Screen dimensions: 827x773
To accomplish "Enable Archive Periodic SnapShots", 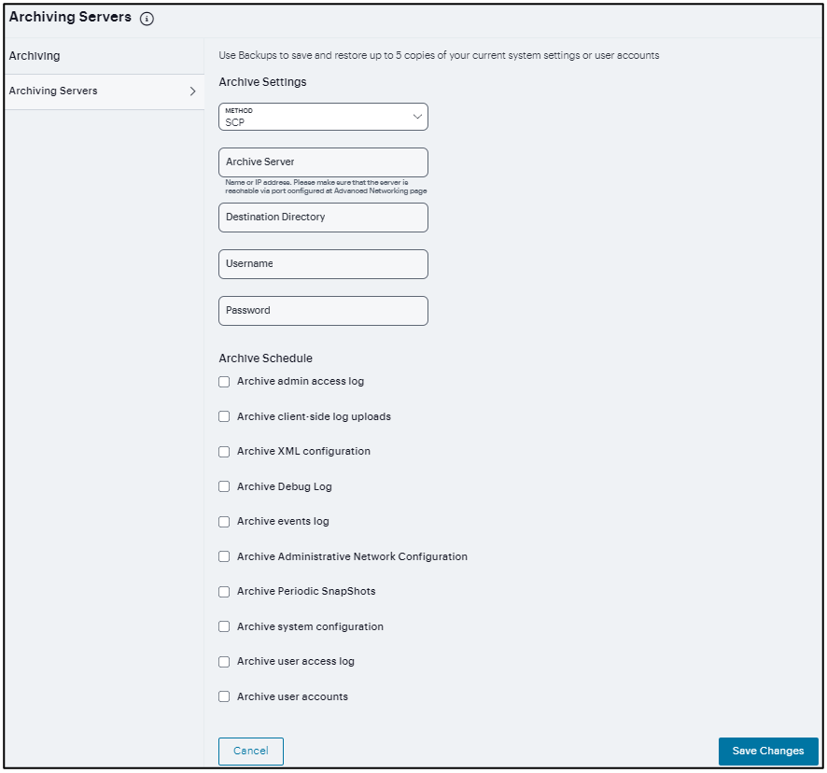I will (224, 591).
